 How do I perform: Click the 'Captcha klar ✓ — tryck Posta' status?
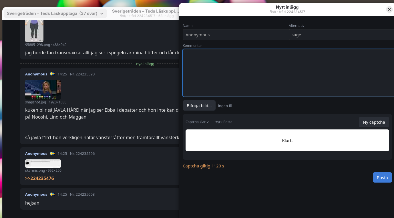point(209,122)
